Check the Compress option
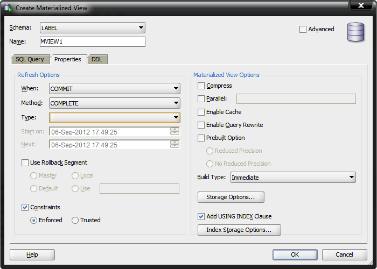 [201, 86]
